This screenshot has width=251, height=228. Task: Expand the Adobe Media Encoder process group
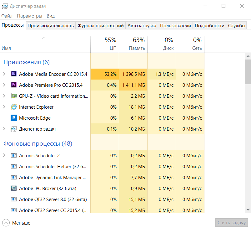[4, 74]
